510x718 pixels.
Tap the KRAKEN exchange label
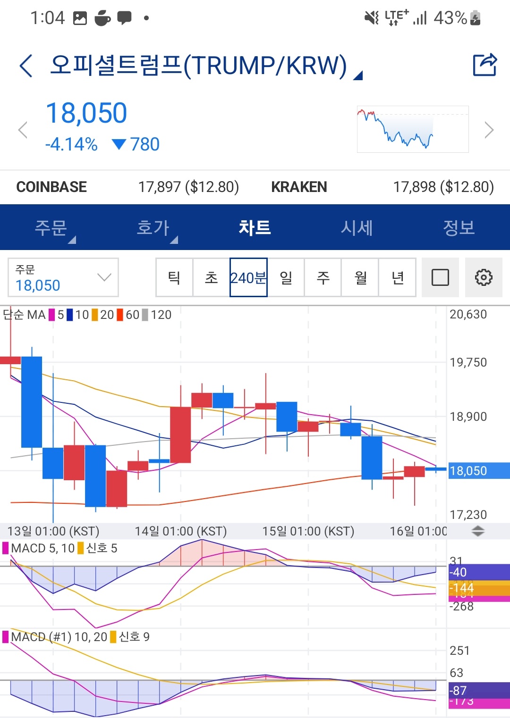click(299, 187)
